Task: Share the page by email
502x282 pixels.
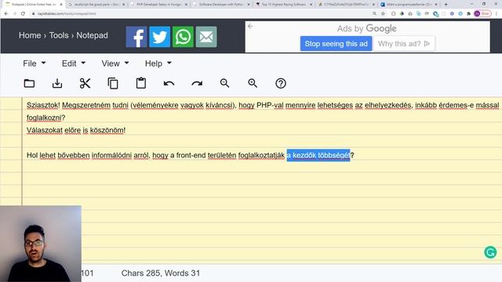Action: click(206, 37)
